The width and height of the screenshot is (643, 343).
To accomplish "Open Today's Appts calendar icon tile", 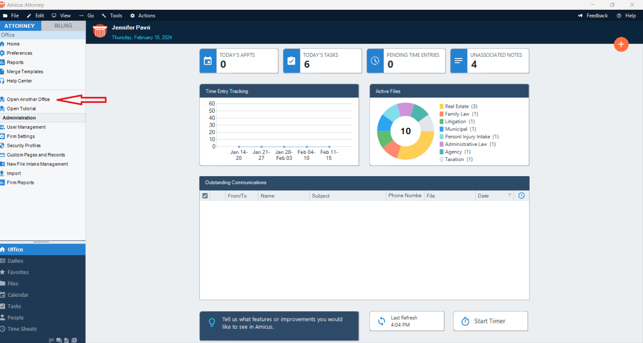I will click(208, 61).
